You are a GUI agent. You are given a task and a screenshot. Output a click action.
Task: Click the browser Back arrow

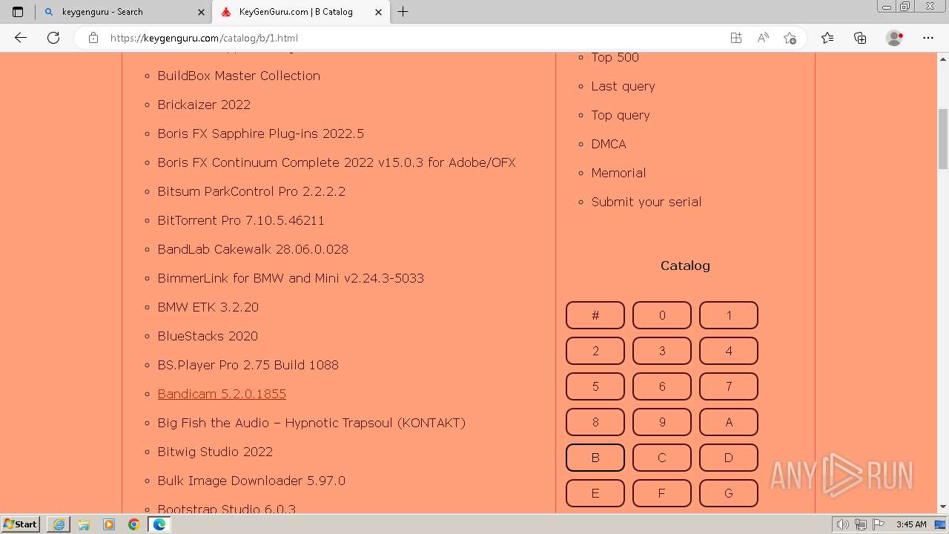point(21,38)
